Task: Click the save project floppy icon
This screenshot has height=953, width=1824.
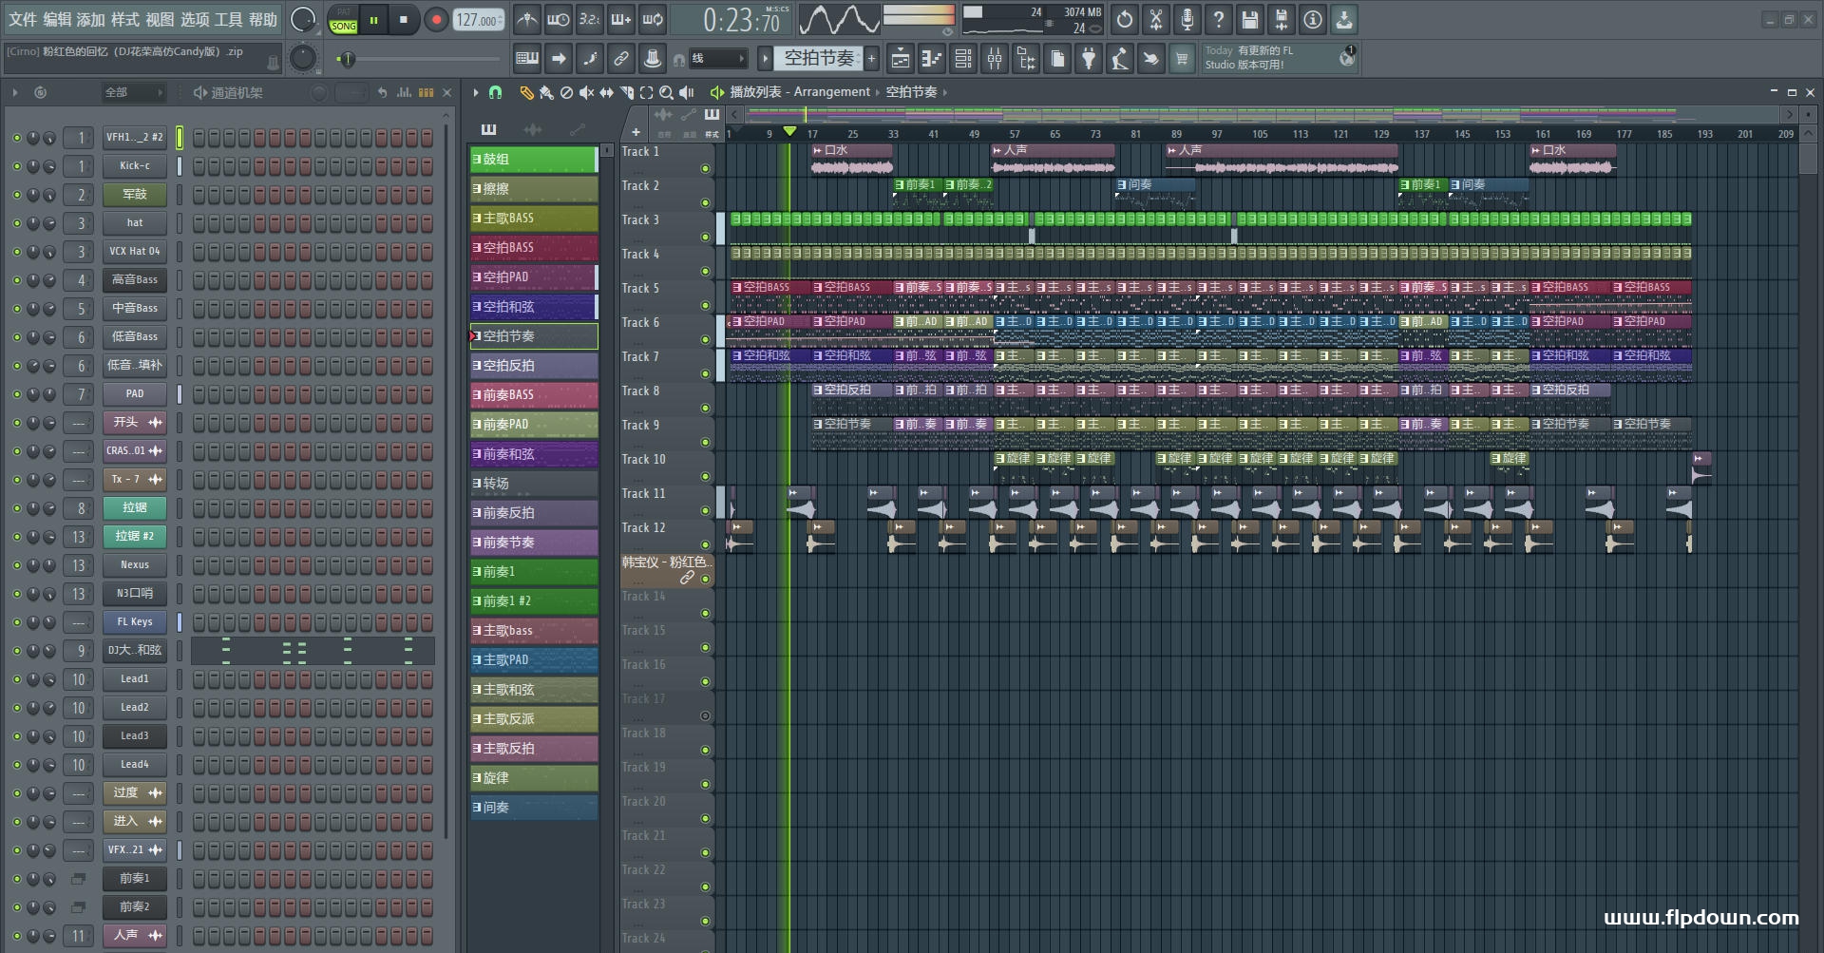Action: (1249, 19)
